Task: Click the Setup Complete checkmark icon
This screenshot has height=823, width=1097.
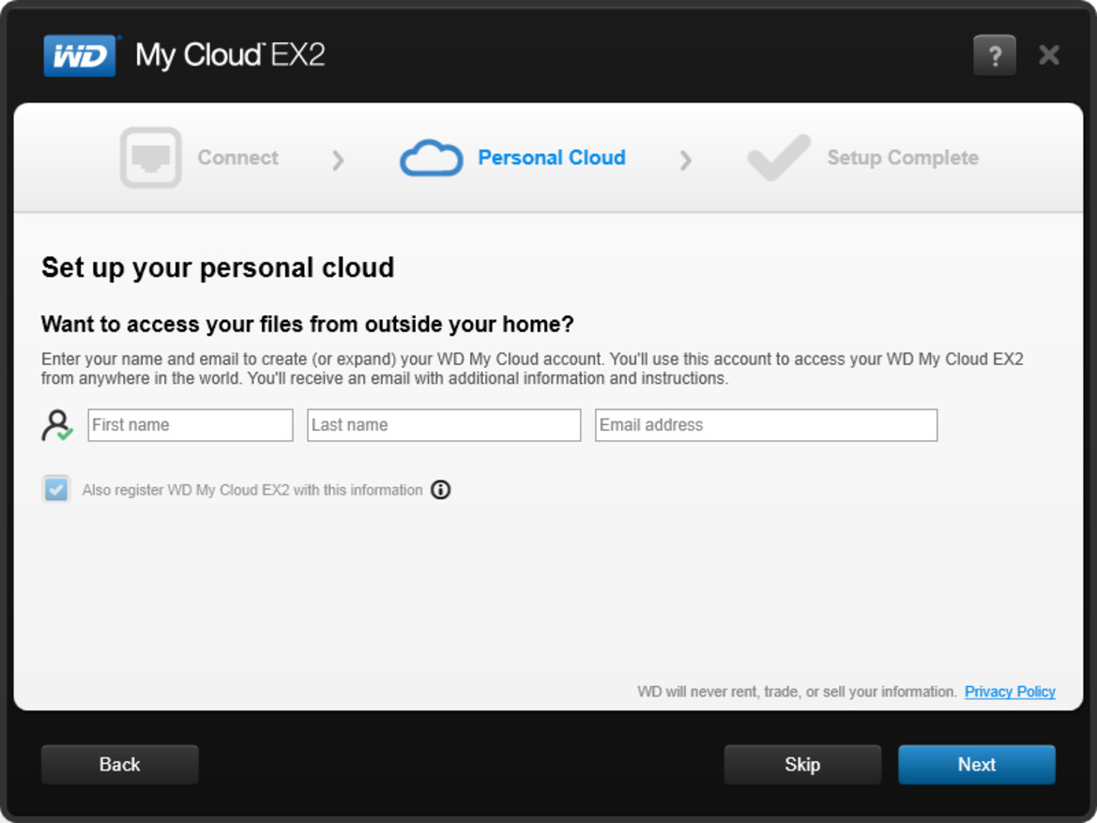Action: [x=779, y=158]
